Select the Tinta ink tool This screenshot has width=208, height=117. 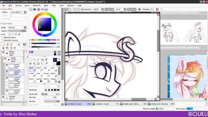coord(39,75)
